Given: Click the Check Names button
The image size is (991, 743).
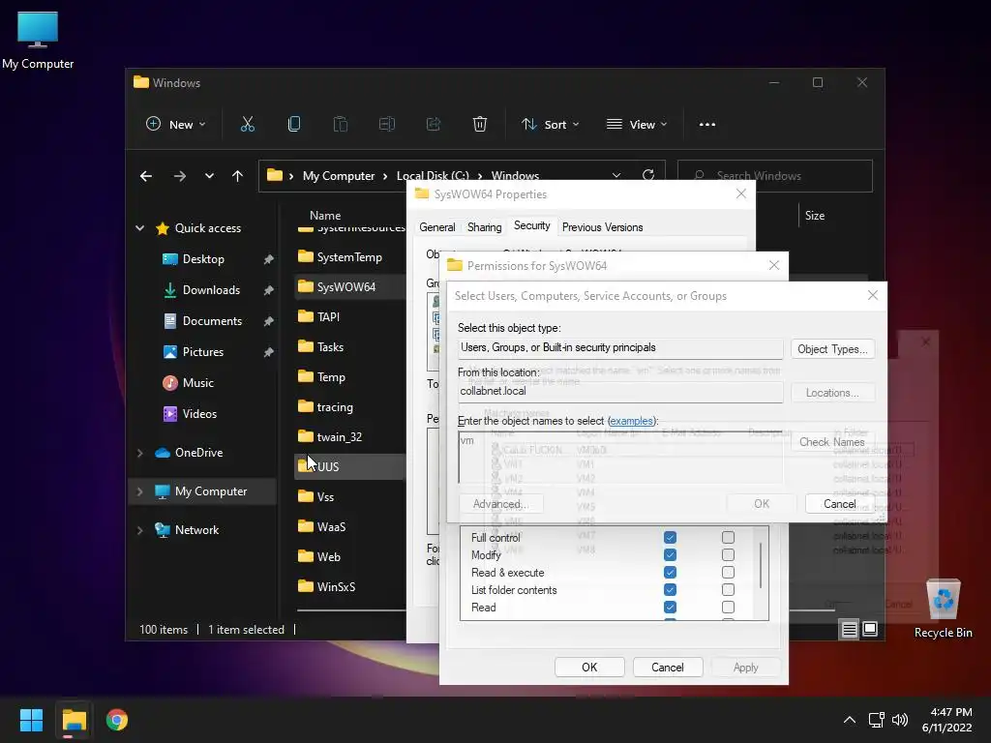Looking at the screenshot, I should click(x=831, y=441).
